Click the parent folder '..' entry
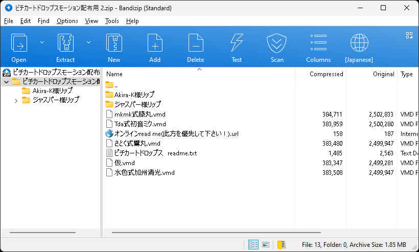The image size is (419, 252). (111, 85)
